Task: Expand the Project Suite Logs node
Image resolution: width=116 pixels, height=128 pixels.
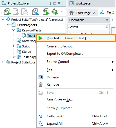Action: click(x=3, y=62)
